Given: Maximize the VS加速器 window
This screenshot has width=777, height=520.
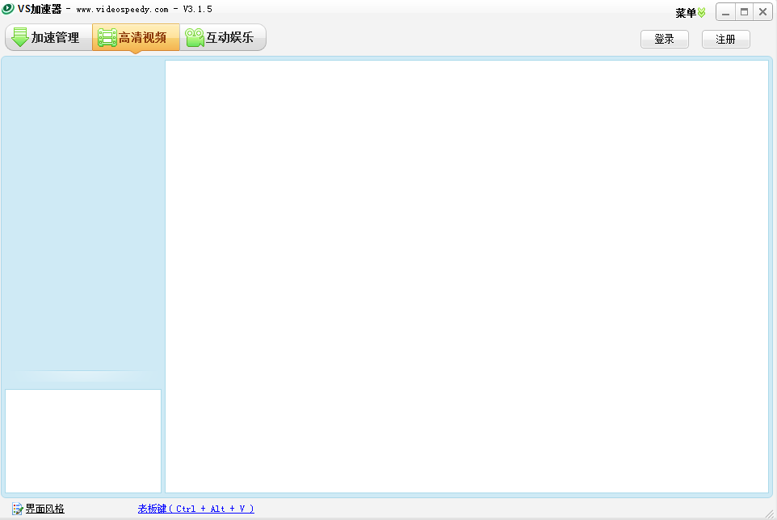Looking at the screenshot, I should click(745, 12).
